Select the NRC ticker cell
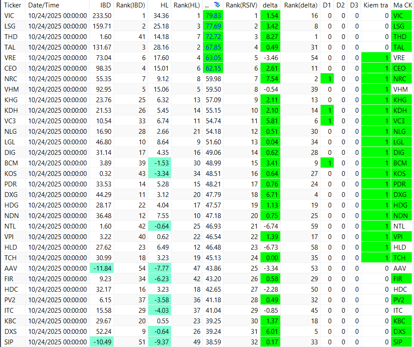 (14, 79)
